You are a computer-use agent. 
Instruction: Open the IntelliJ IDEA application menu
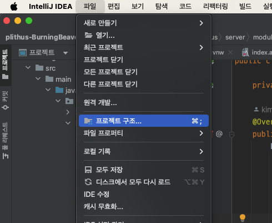point(51,7)
